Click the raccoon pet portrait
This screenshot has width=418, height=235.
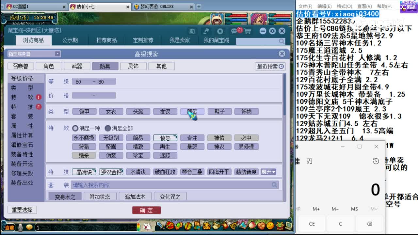tap(217, 19)
